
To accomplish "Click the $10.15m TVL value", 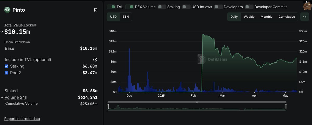I will pos(17,32).
